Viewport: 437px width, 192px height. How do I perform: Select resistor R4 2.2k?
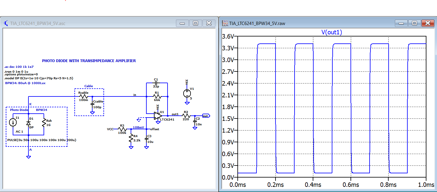click(131, 138)
